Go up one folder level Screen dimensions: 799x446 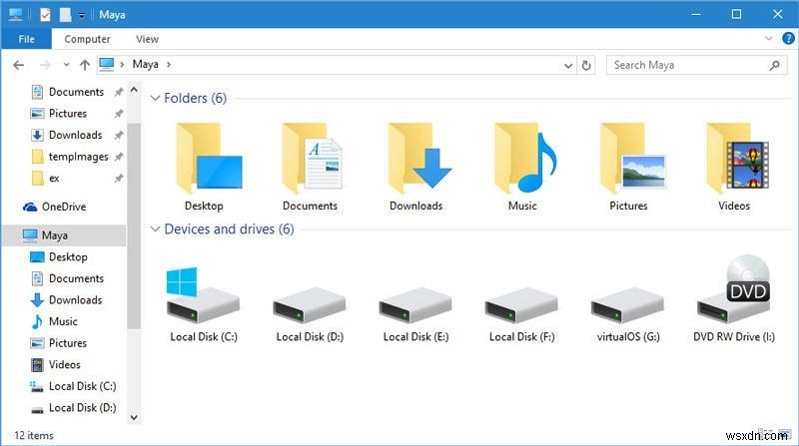85,65
